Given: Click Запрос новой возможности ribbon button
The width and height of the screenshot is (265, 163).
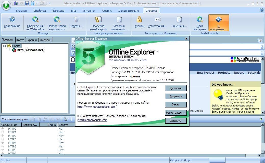Looking at the screenshot, I should tap(57, 23).
